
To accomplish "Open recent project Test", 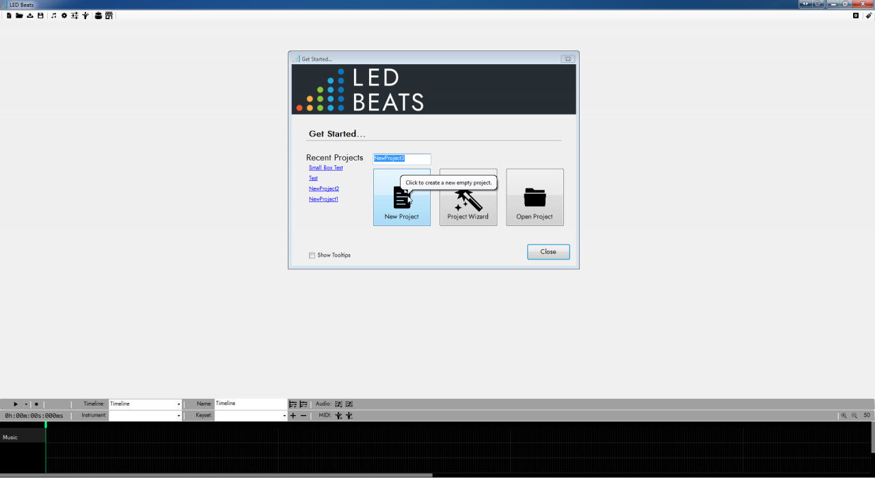I will click(313, 178).
